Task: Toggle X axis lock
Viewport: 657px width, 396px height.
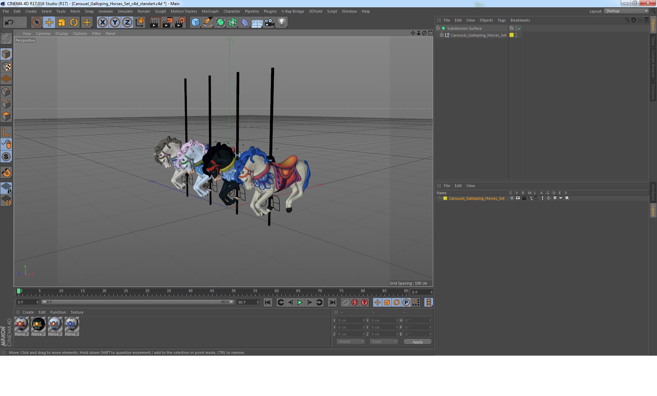Action: coord(102,23)
